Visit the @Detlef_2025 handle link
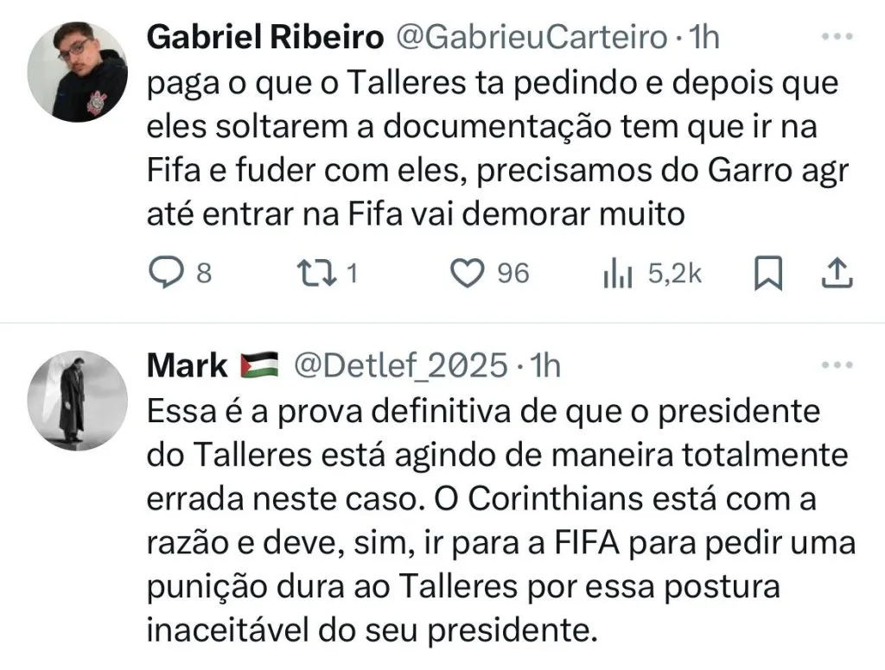The image size is (885, 670). (401, 366)
